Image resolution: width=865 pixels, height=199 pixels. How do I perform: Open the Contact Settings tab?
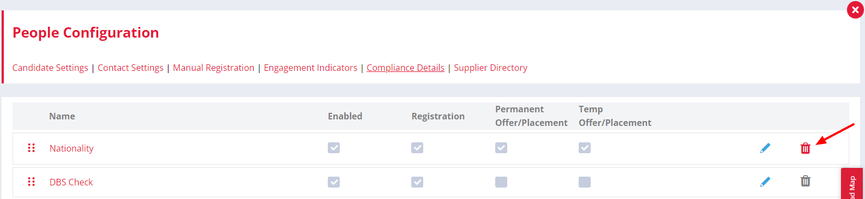pyautogui.click(x=130, y=68)
